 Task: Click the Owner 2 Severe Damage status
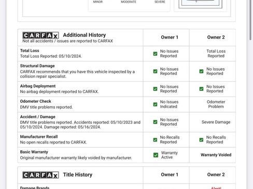(x=216, y=122)
